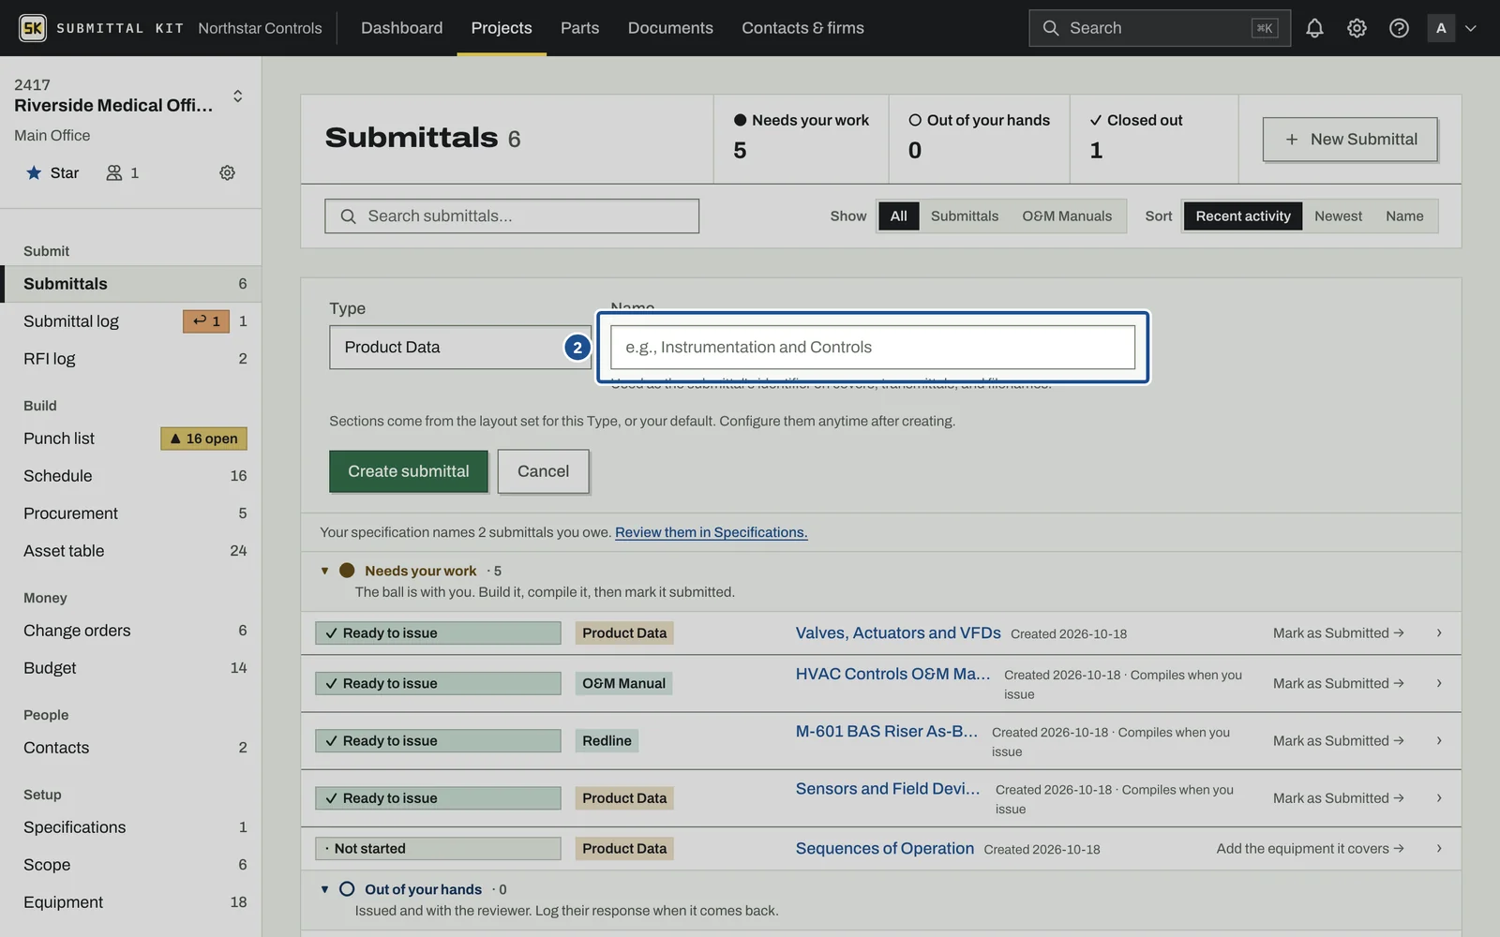Open the Type dropdown showing Product Data
The width and height of the screenshot is (1500, 937).
point(460,347)
